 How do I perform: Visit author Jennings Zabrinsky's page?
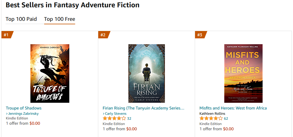pyautogui.click(x=23, y=114)
